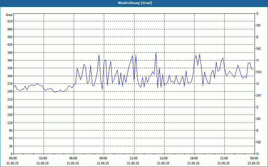Image resolution: width=268 pixels, height=167 pixels.
Task: Select the 90 degree axis label
Action: (11, 131)
